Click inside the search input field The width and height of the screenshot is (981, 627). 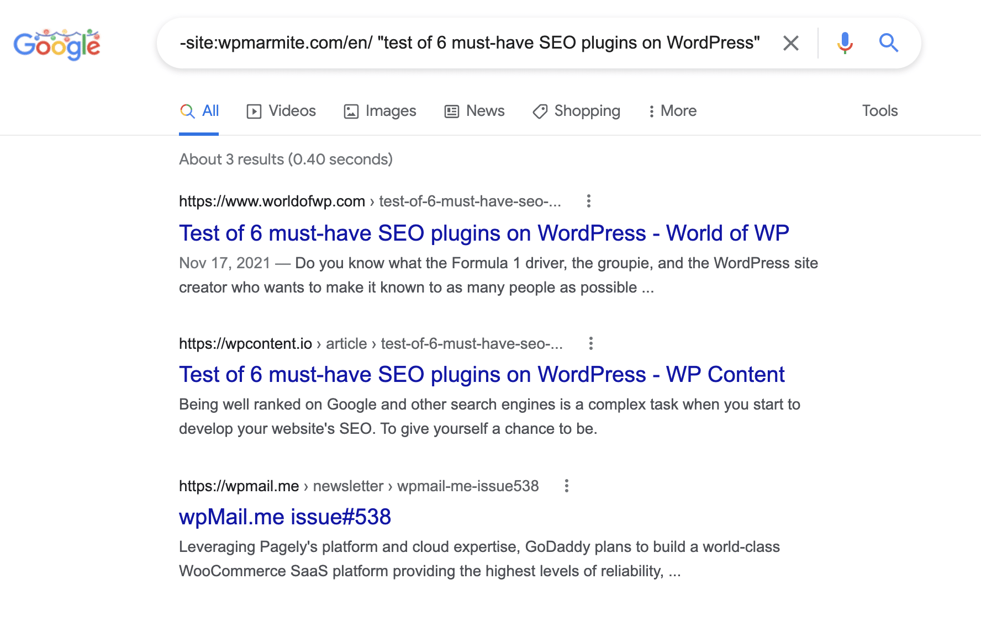470,42
